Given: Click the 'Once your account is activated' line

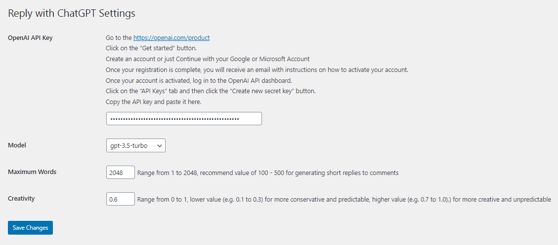Looking at the screenshot, I should (199, 80).
